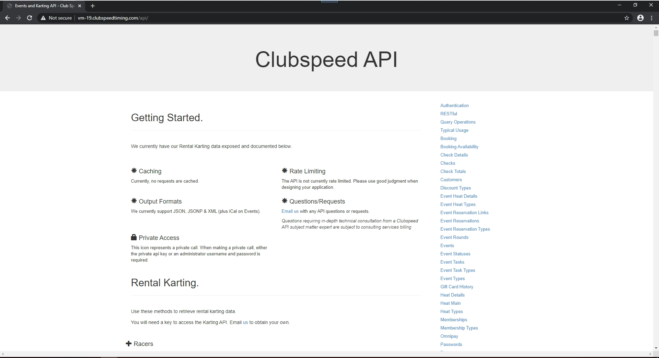
Task: Click the Rate Limiting asterisk icon
Action: pyautogui.click(x=285, y=171)
